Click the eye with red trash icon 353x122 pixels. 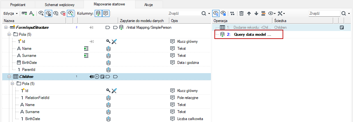(63, 13)
